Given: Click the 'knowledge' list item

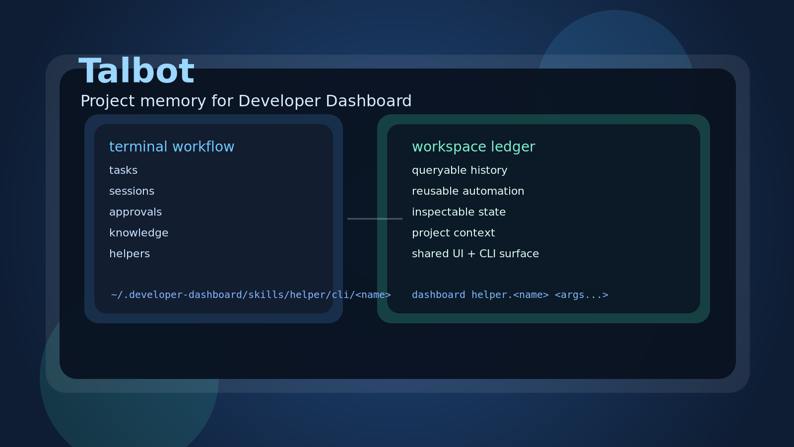Looking at the screenshot, I should point(138,233).
